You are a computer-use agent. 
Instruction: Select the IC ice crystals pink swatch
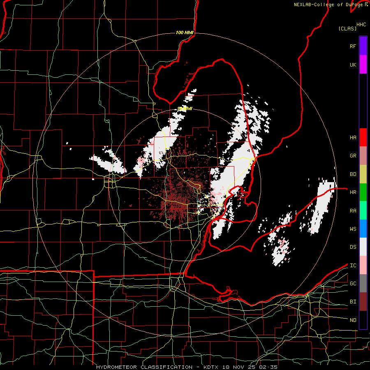pyautogui.click(x=363, y=265)
